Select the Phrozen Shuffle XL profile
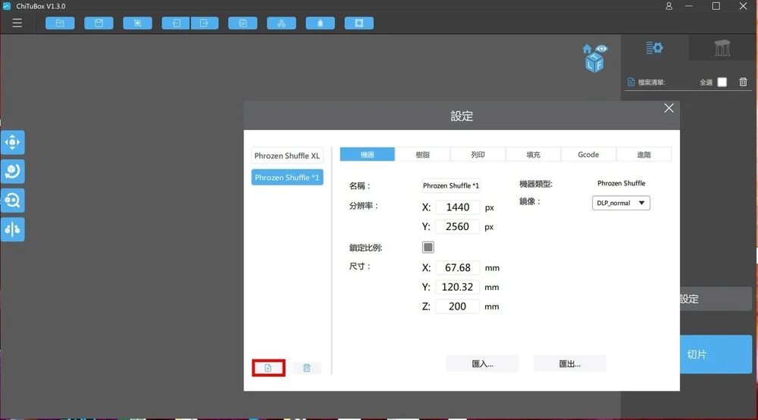 [x=287, y=155]
